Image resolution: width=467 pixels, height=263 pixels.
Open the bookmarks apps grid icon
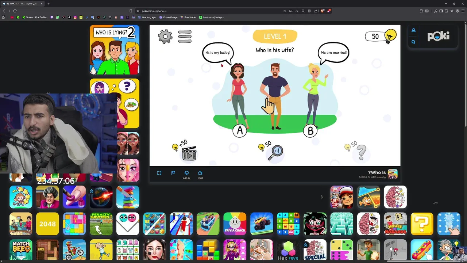(x=4, y=17)
